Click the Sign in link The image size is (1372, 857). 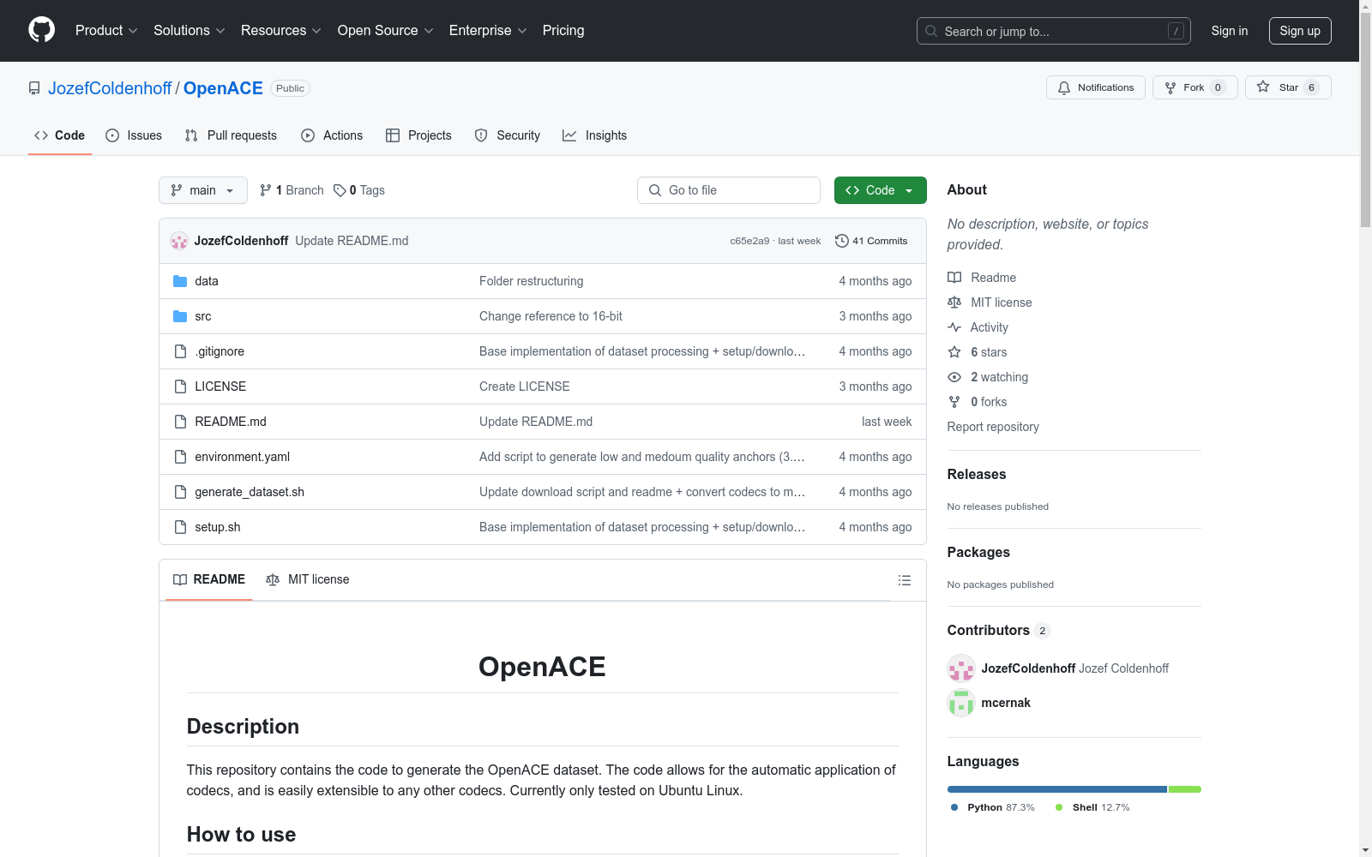[x=1230, y=31]
